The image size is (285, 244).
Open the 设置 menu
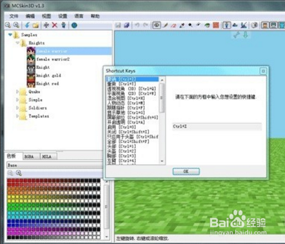(x=63, y=16)
